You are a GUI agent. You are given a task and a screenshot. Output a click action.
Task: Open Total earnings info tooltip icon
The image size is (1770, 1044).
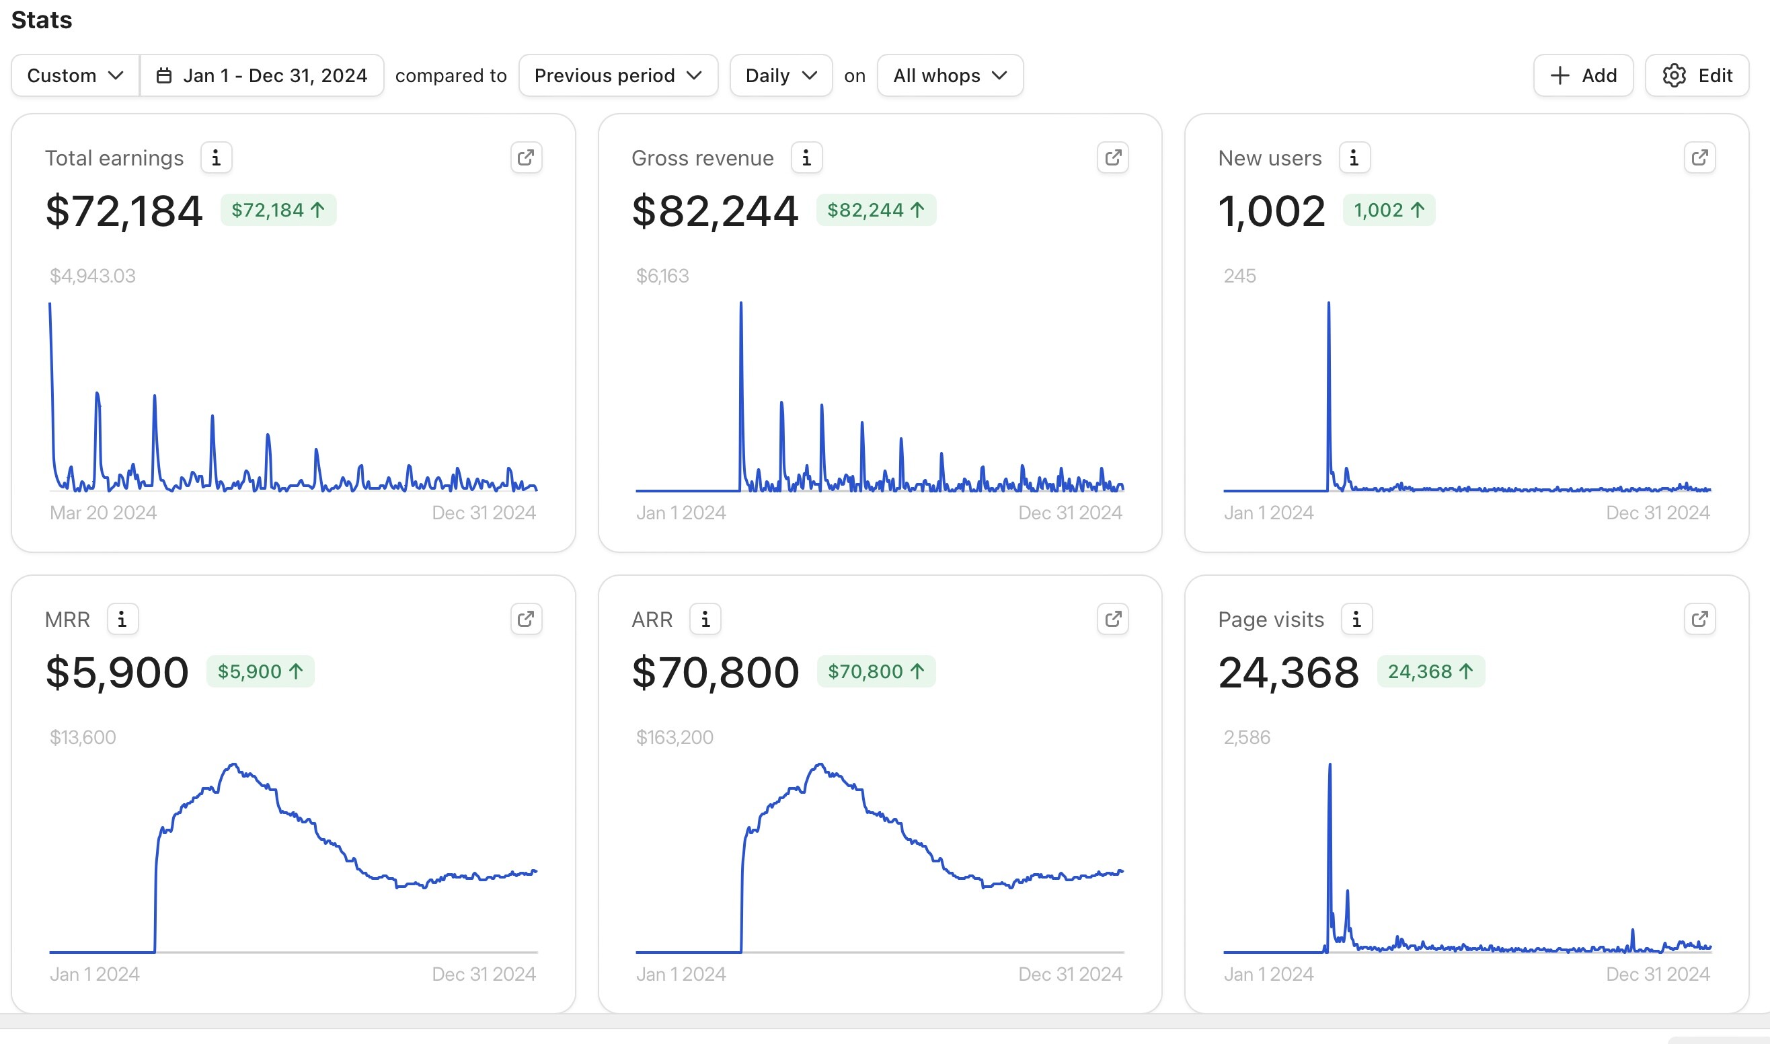click(216, 157)
